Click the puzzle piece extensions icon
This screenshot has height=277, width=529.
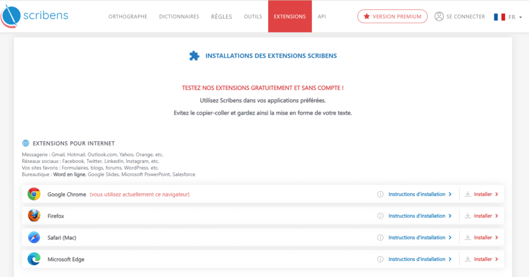(194, 56)
